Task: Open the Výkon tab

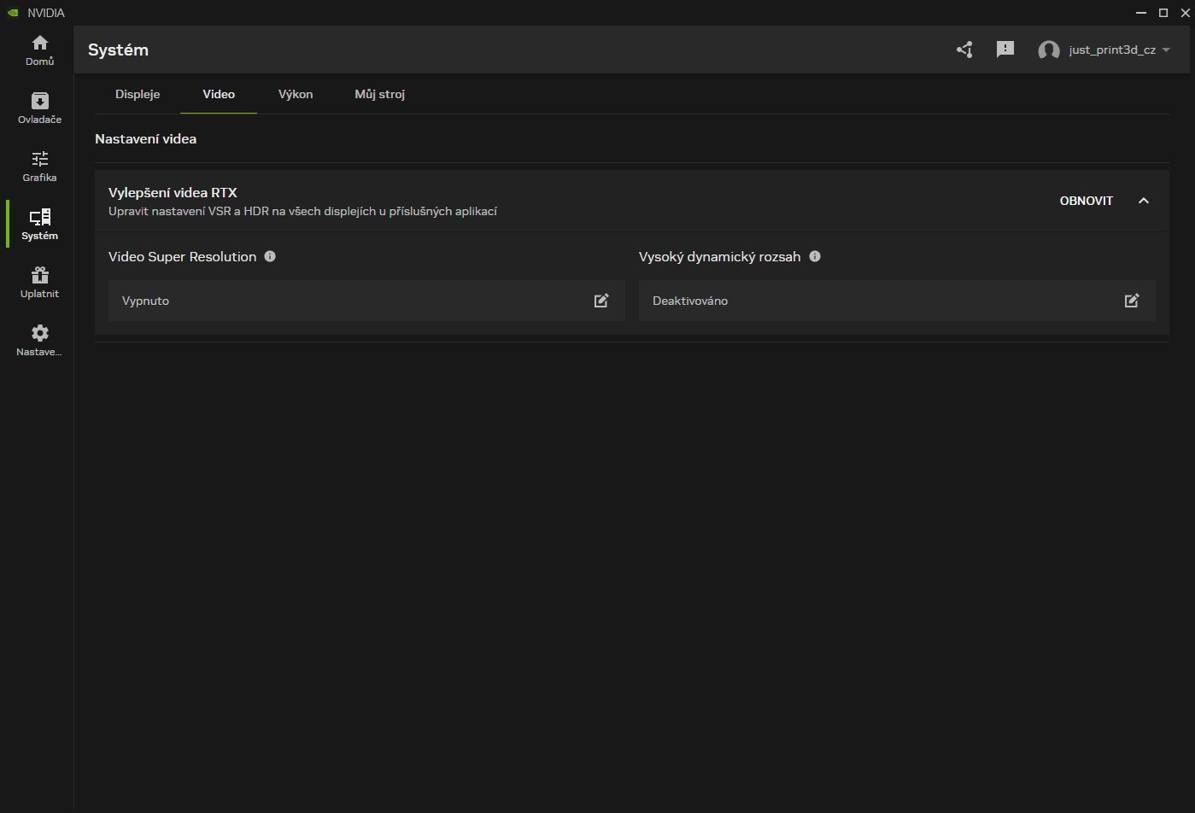Action: [x=295, y=94]
